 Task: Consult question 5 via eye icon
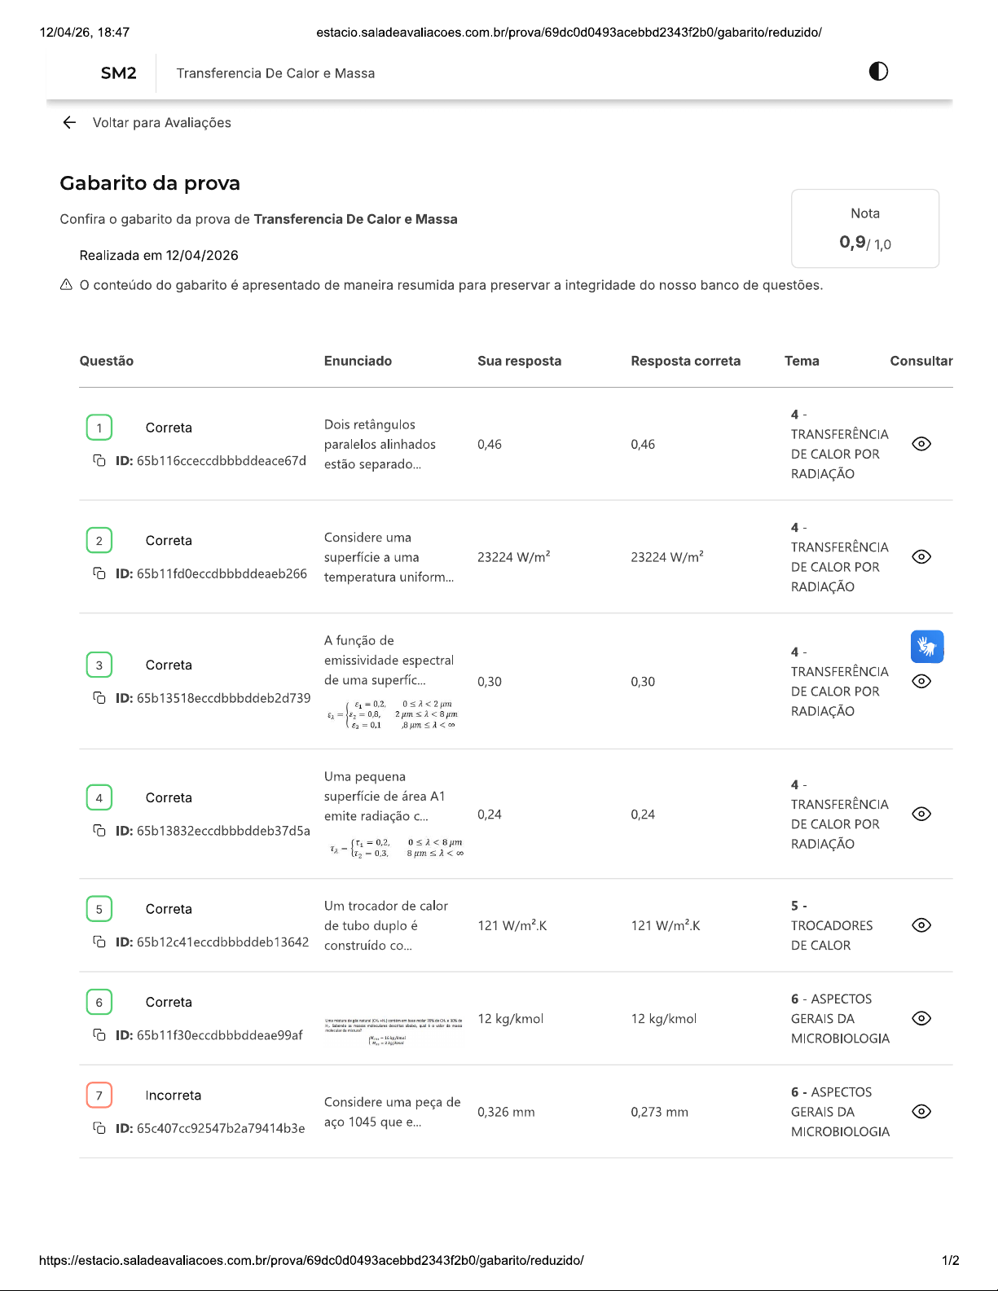(x=921, y=925)
